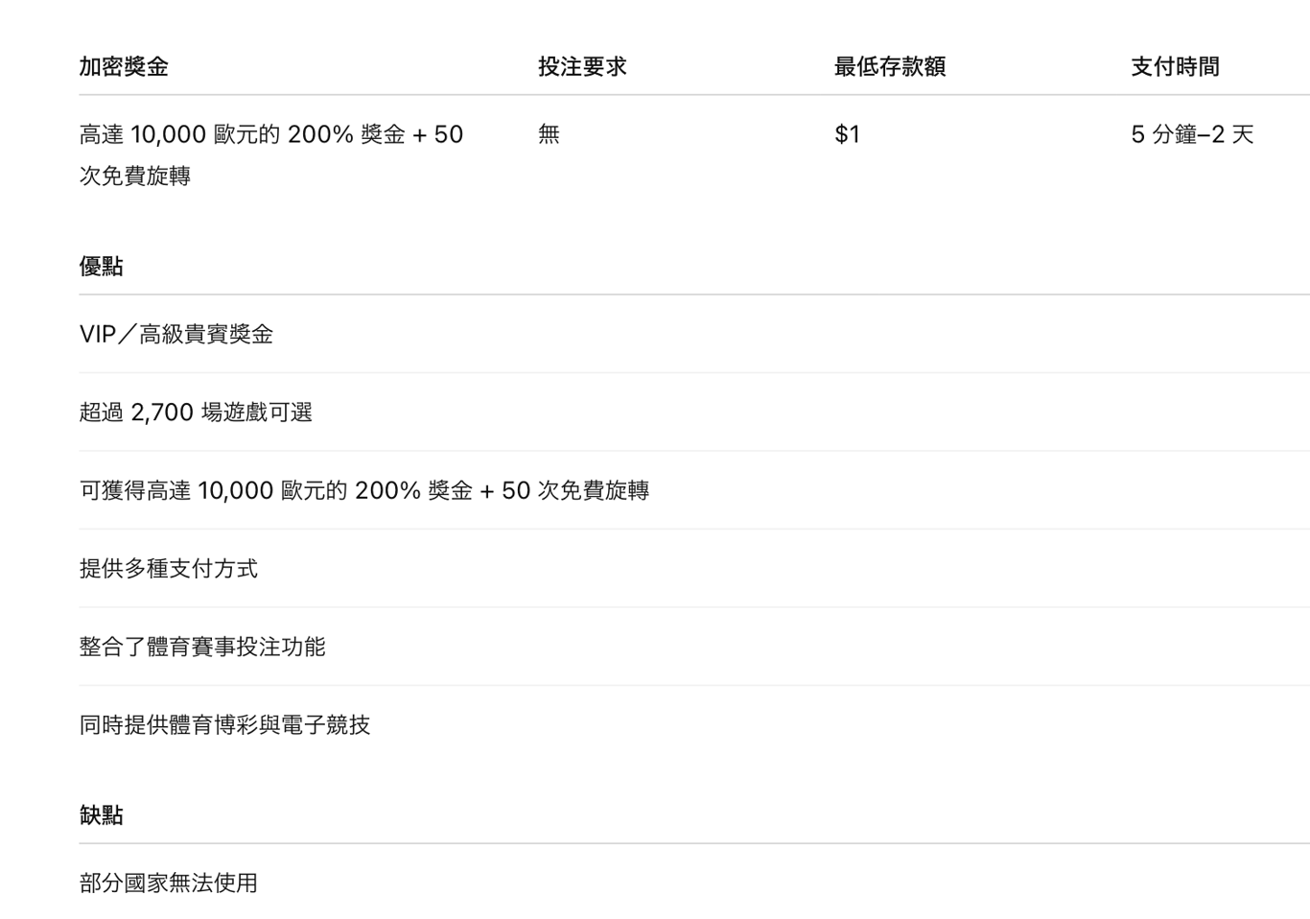Screen dimensions: 1310x919
Task: Select the 同時提供體育博彩與電子競技 row
Action: click(x=224, y=725)
